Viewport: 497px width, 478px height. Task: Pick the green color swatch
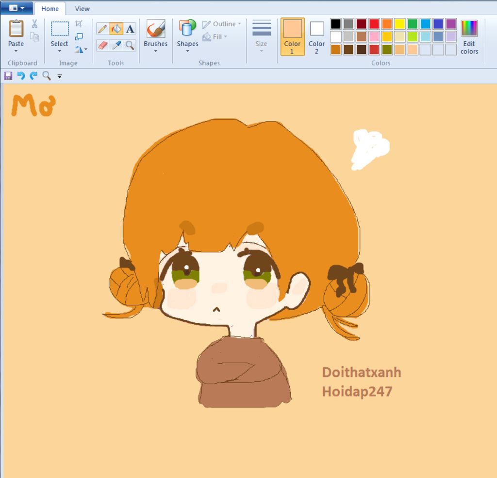tap(413, 24)
